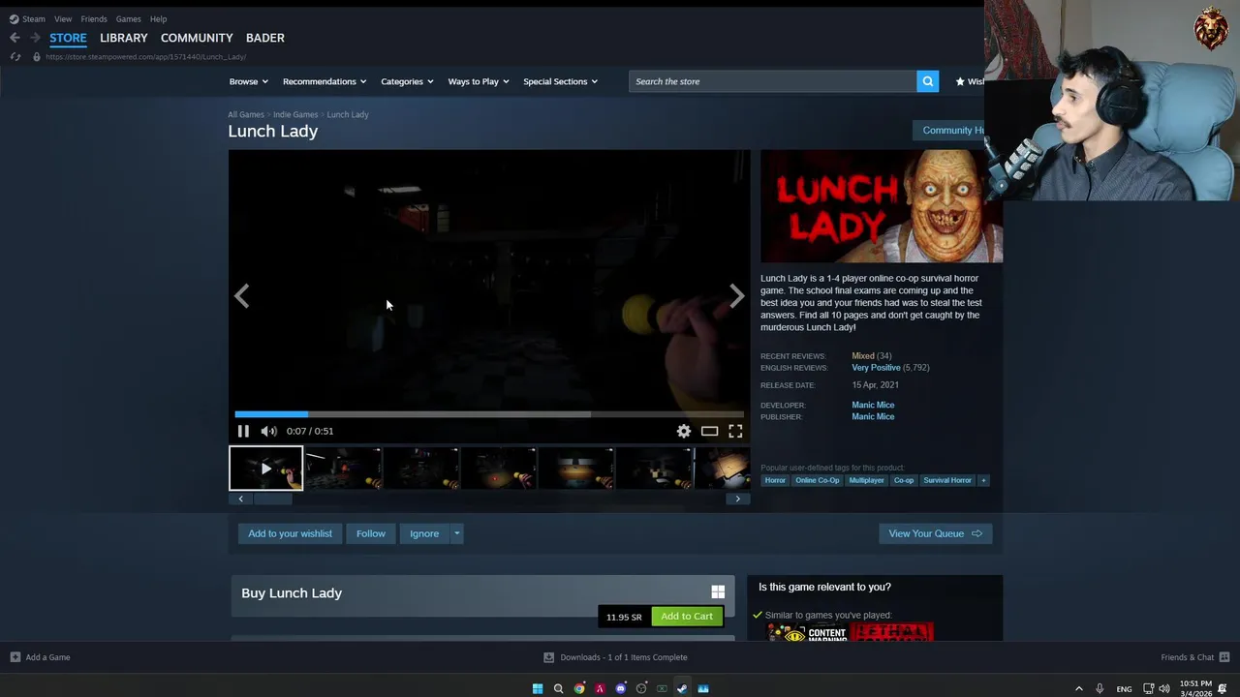Select the Multiplayer tag
The height and width of the screenshot is (697, 1240).
(866, 480)
